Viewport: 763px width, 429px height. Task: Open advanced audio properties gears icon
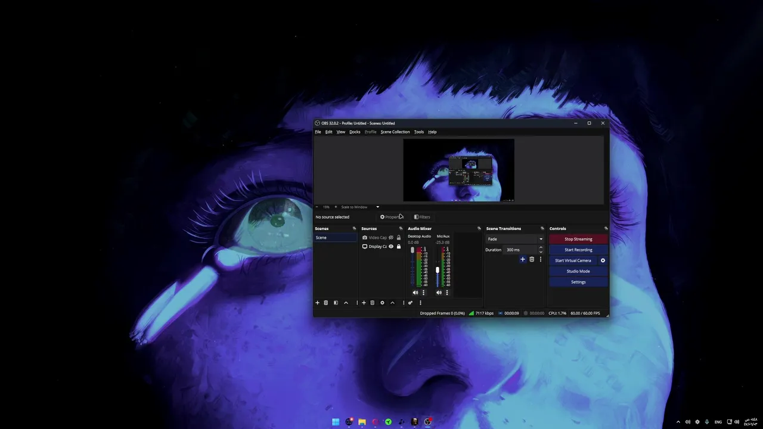pos(410,303)
